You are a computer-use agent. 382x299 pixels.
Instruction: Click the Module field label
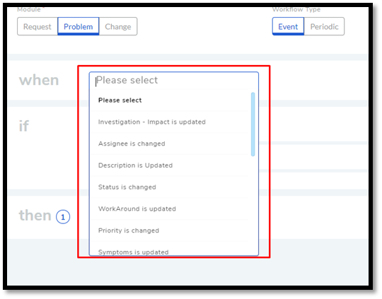tap(29, 9)
